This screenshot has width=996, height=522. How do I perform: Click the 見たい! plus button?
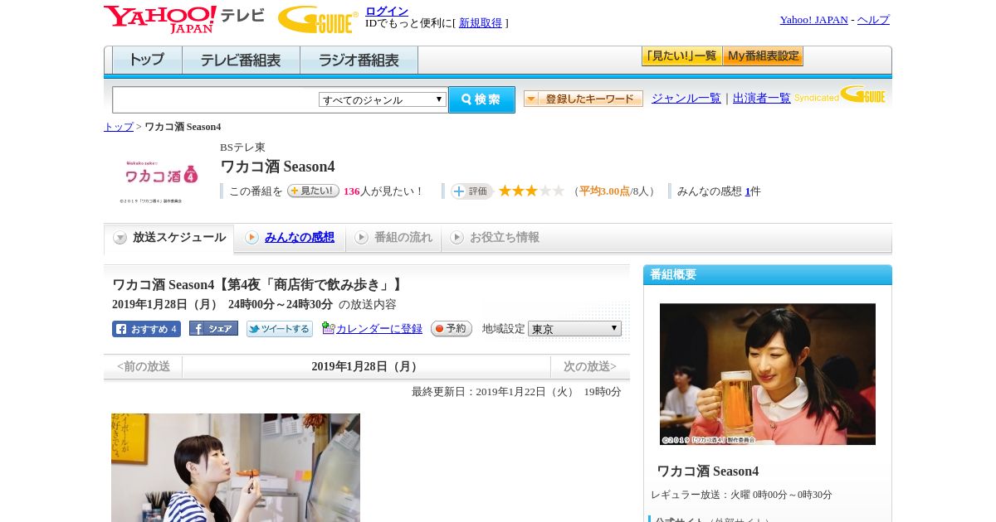[313, 191]
